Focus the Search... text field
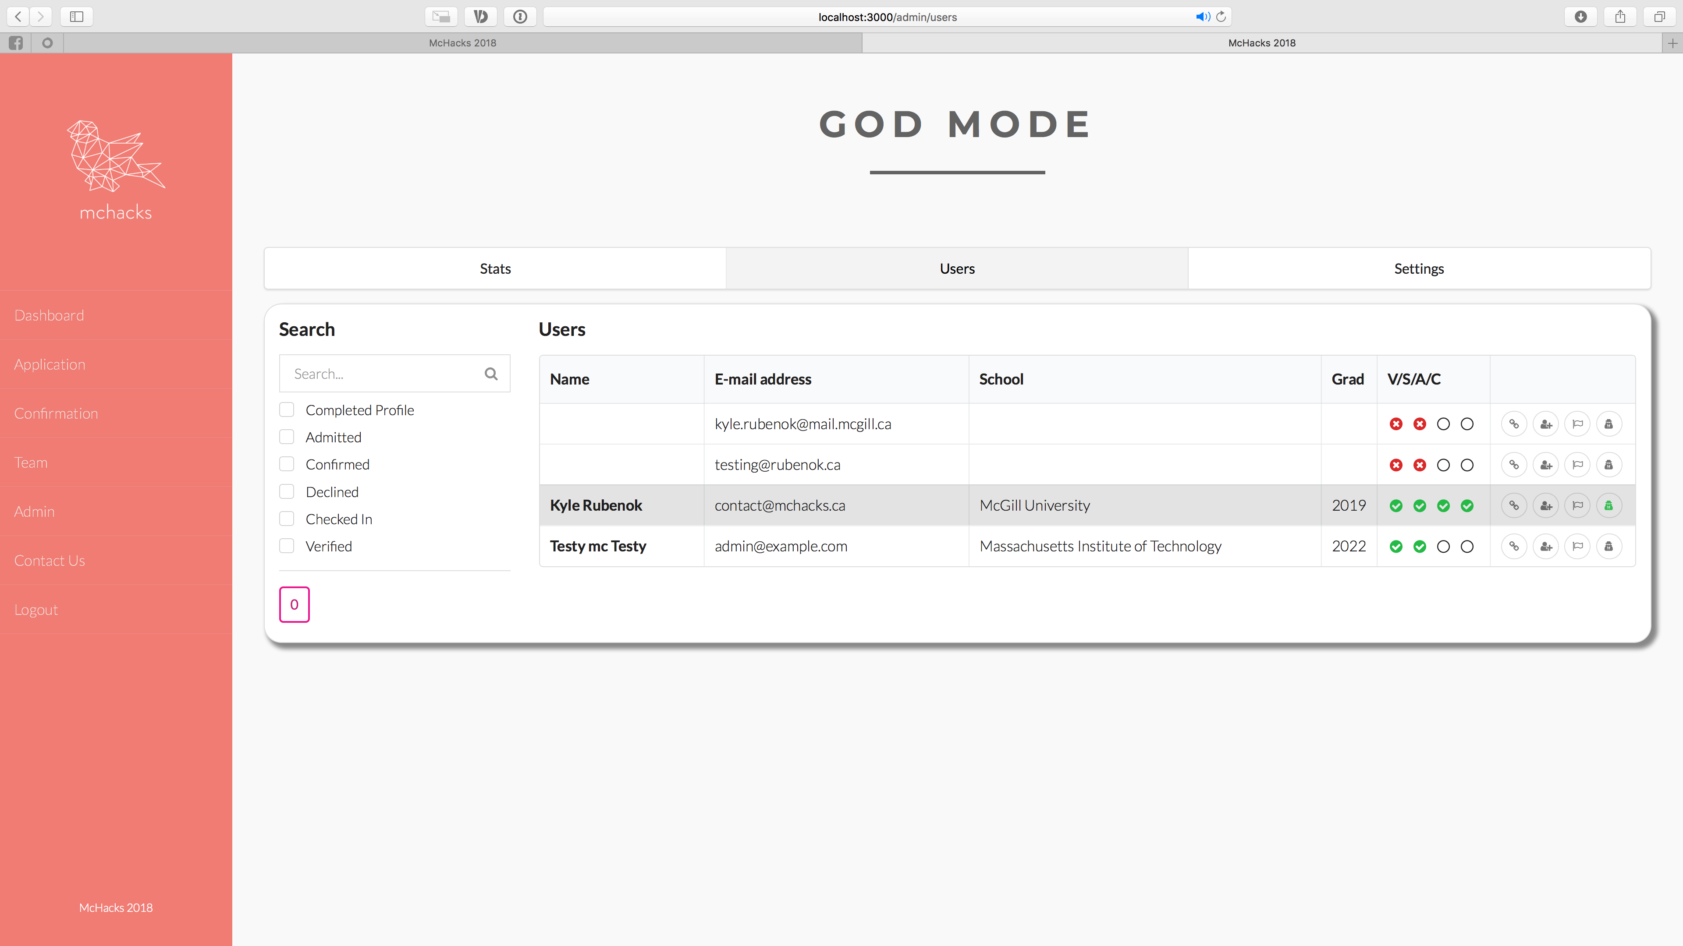 (x=382, y=374)
